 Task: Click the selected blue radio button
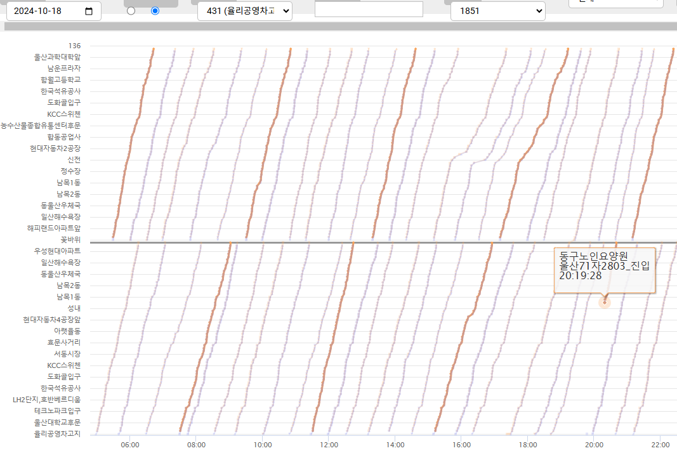pyautogui.click(x=155, y=11)
